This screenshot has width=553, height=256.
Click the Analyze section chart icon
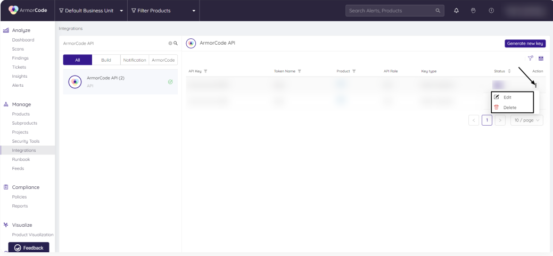pos(6,30)
